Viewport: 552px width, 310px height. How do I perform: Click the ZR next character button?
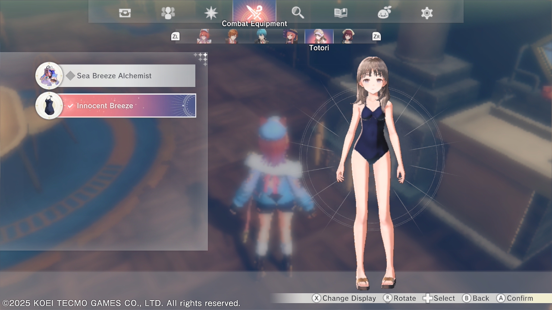(x=376, y=37)
